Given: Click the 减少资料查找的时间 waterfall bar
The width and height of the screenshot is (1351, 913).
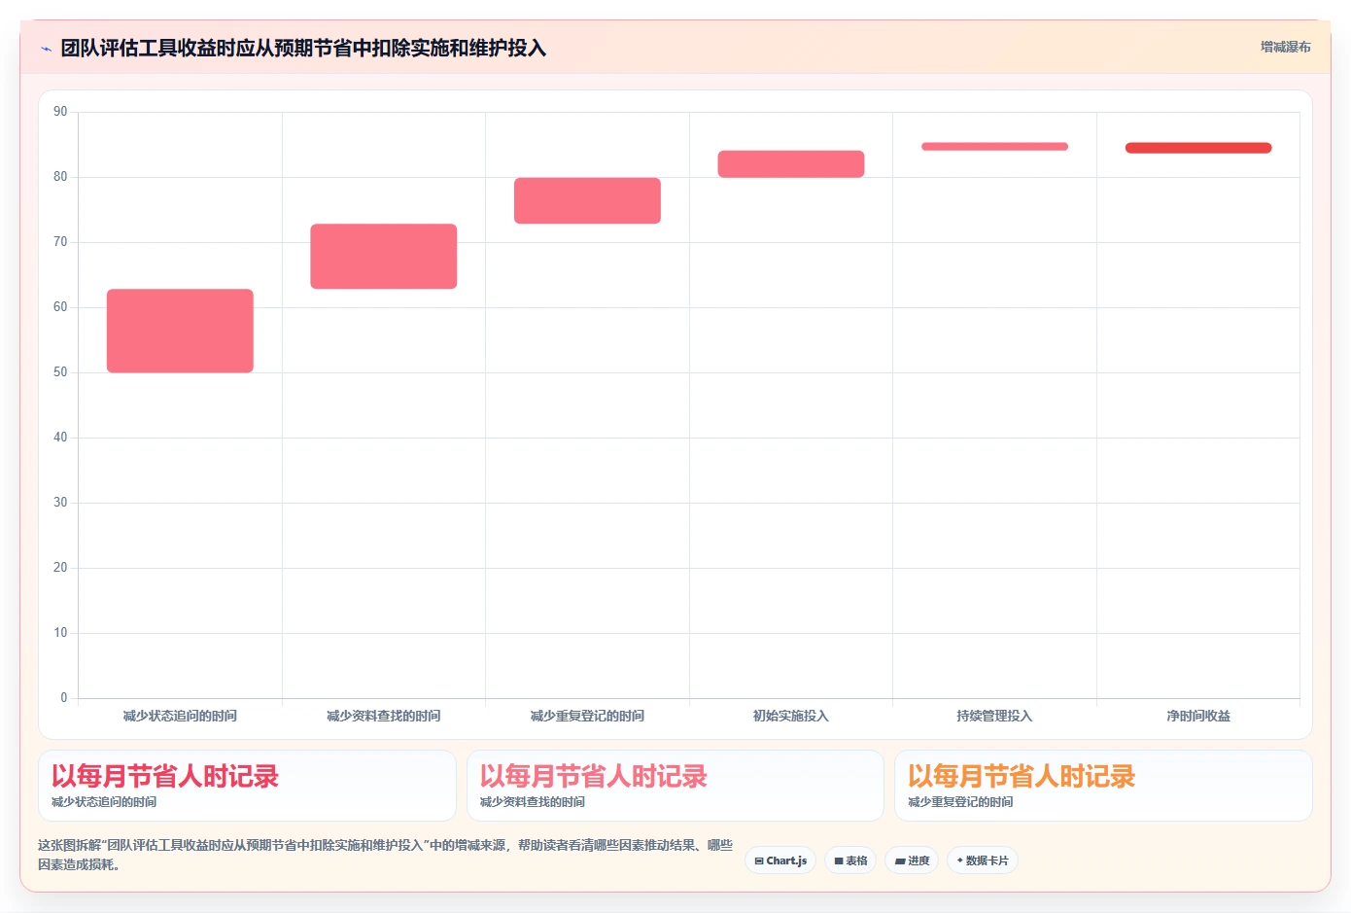Looking at the screenshot, I should pos(384,257).
